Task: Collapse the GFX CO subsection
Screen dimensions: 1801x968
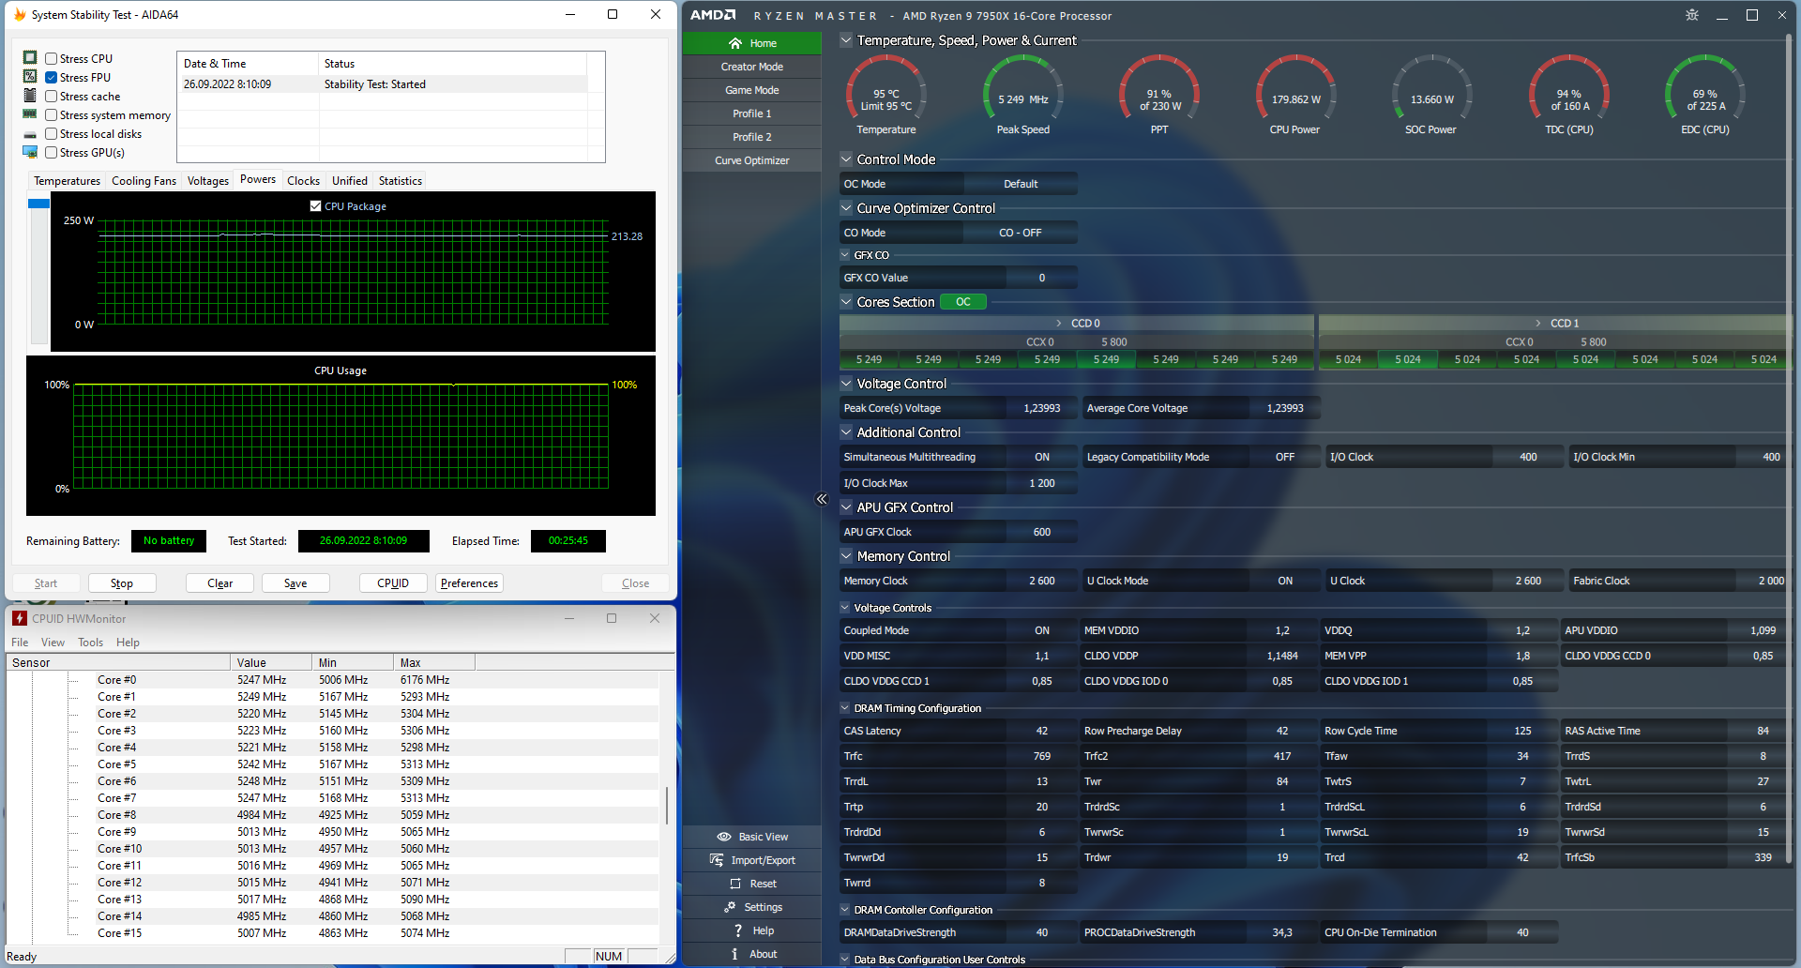Action: [x=845, y=255]
